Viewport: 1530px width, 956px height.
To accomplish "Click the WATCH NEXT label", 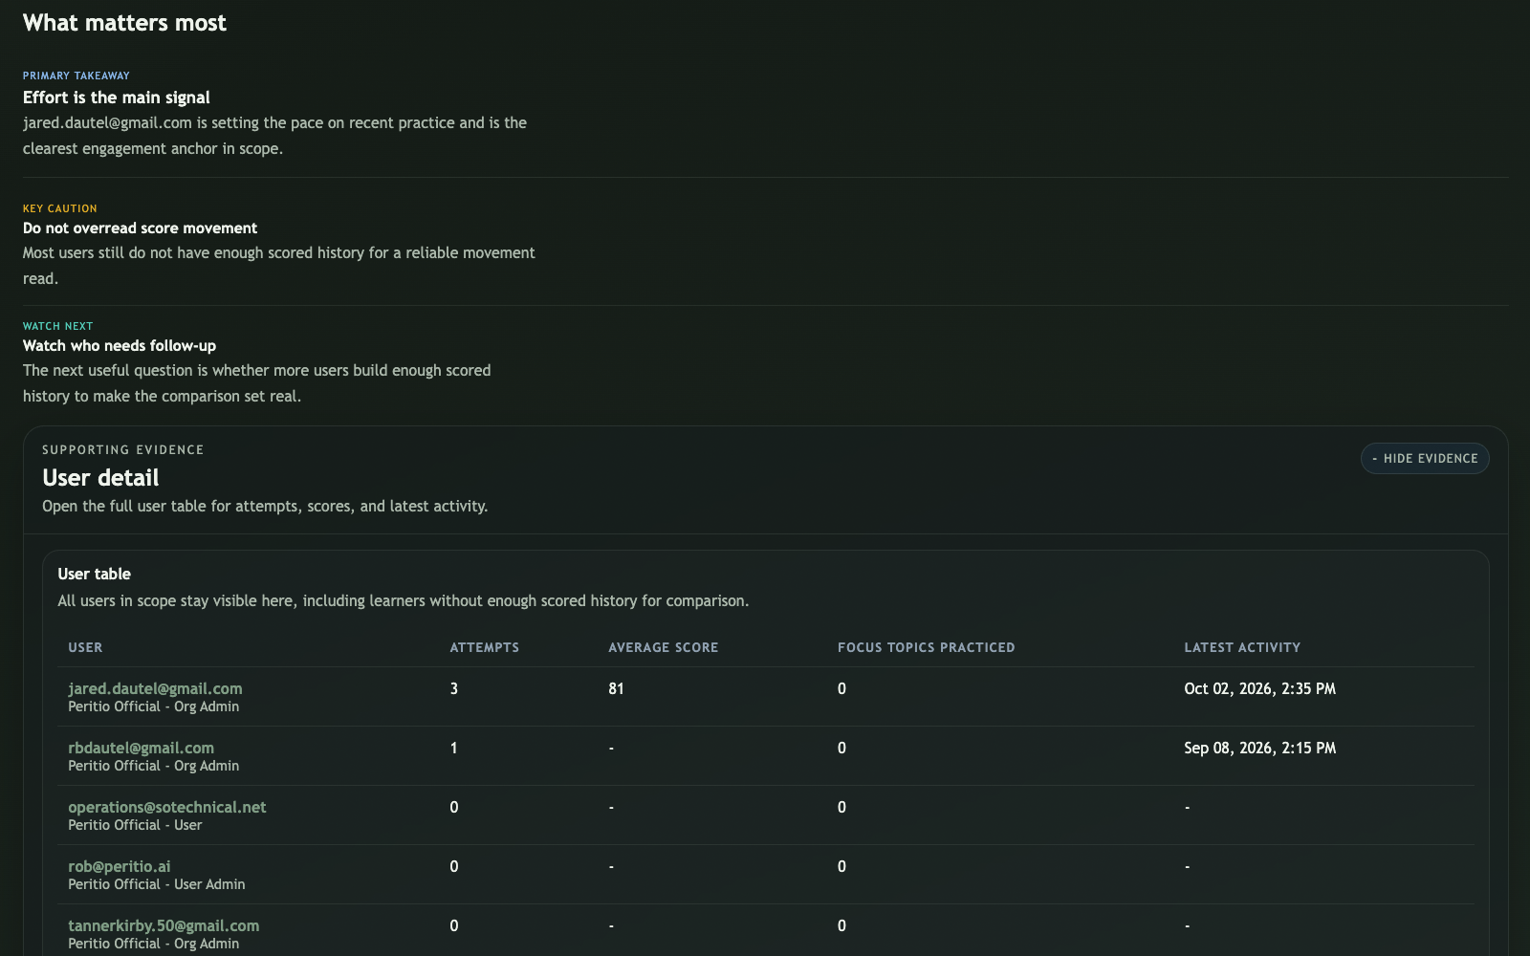I will click(x=58, y=326).
